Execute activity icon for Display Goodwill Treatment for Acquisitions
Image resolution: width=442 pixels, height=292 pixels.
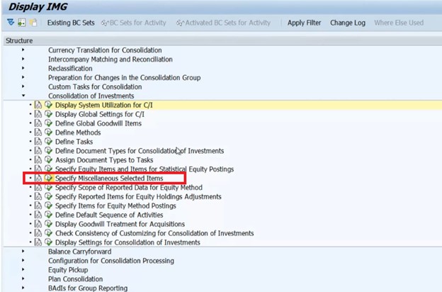48,224
